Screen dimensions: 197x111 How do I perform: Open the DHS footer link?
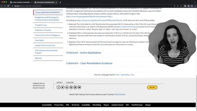(x=127, y=105)
